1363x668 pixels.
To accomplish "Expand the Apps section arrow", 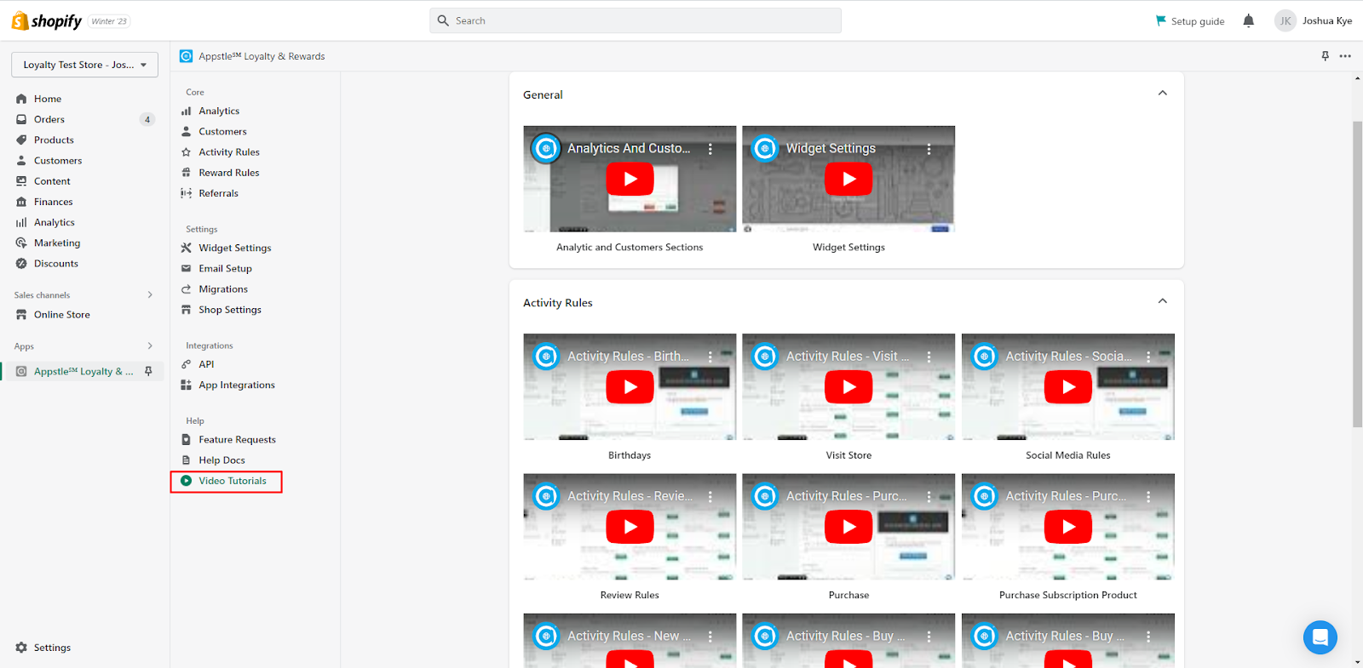I will click(x=150, y=346).
